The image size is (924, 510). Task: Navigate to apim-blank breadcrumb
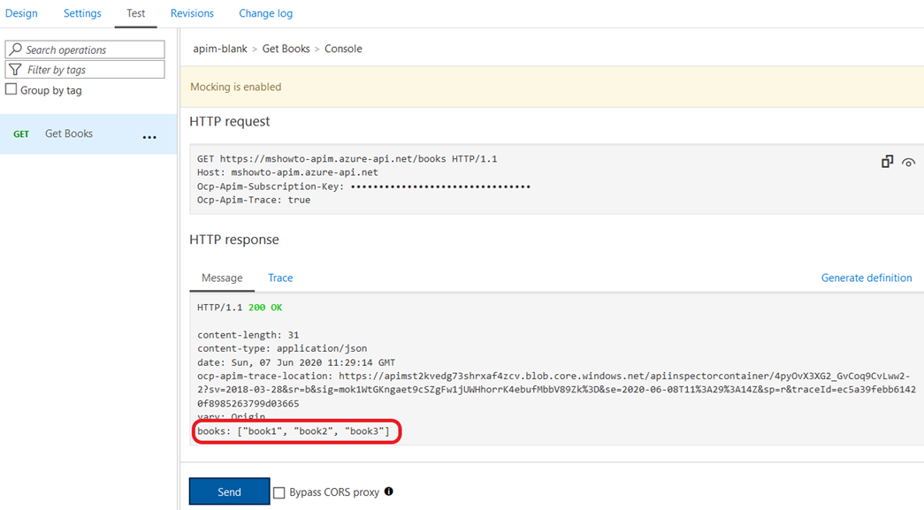coord(220,49)
